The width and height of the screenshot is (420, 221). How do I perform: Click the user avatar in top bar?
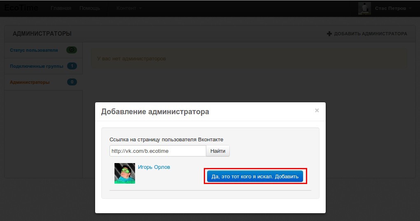tap(364, 8)
